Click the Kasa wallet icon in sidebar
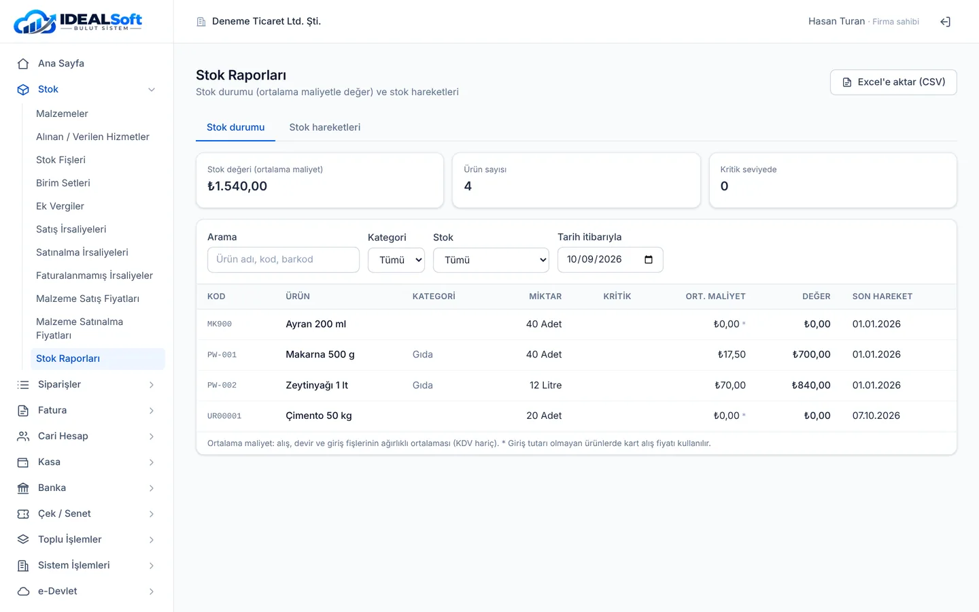Screen dimensions: 979x612 coord(23,462)
